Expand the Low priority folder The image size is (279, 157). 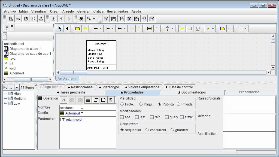5,103
